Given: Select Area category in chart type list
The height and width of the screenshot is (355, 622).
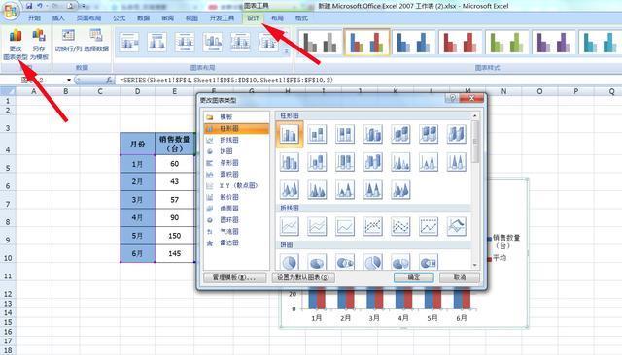Looking at the screenshot, I should click(x=236, y=175).
